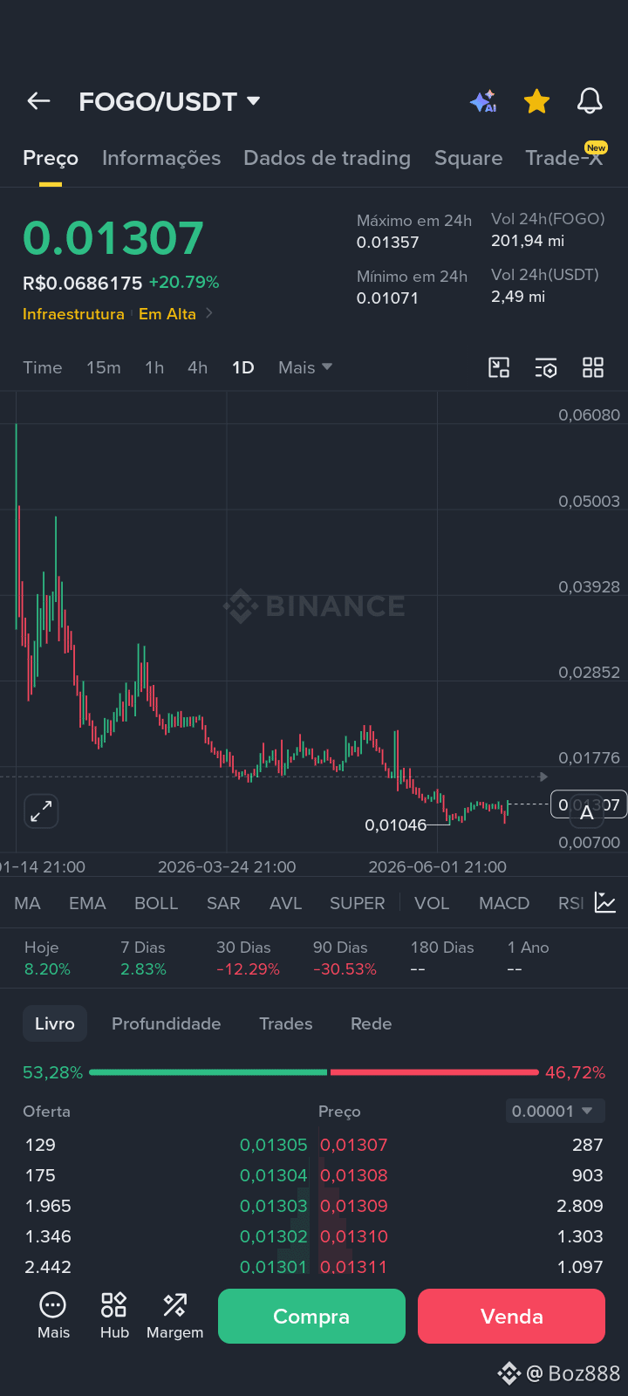628x1396 pixels.
Task: Open the Dados de trading tab
Action: [x=327, y=158]
